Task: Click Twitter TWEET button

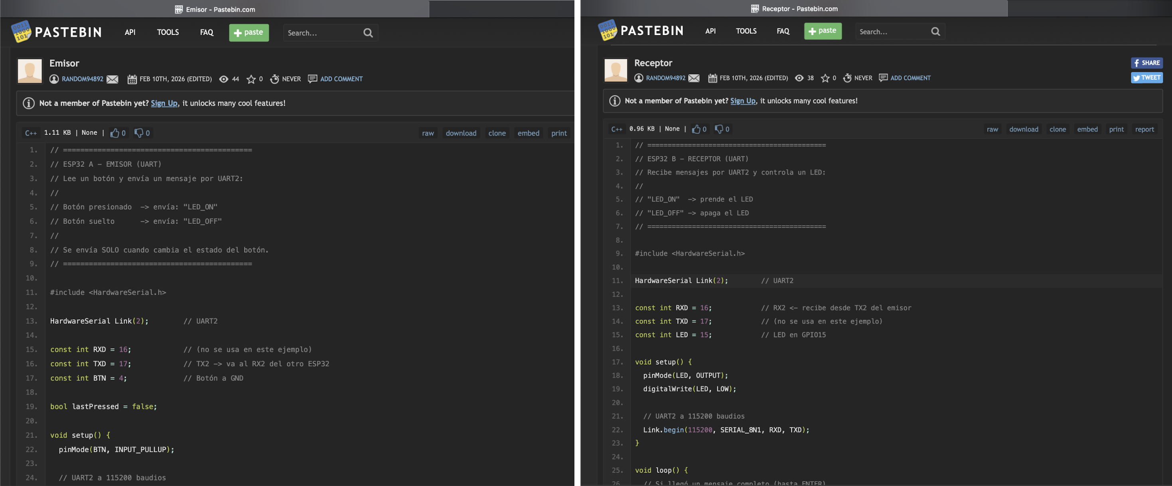Action: (x=1146, y=78)
